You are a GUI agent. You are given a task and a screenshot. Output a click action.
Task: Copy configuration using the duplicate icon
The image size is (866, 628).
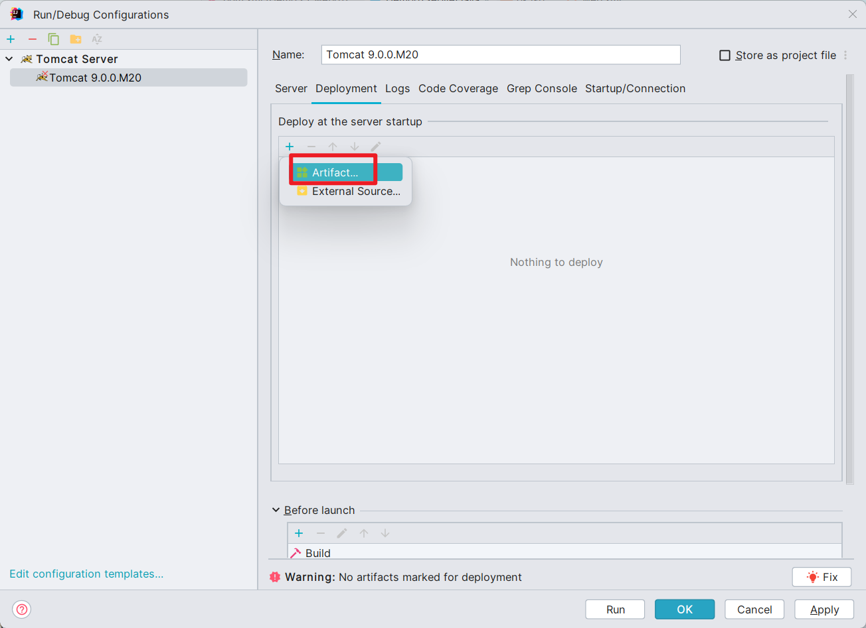(x=54, y=39)
